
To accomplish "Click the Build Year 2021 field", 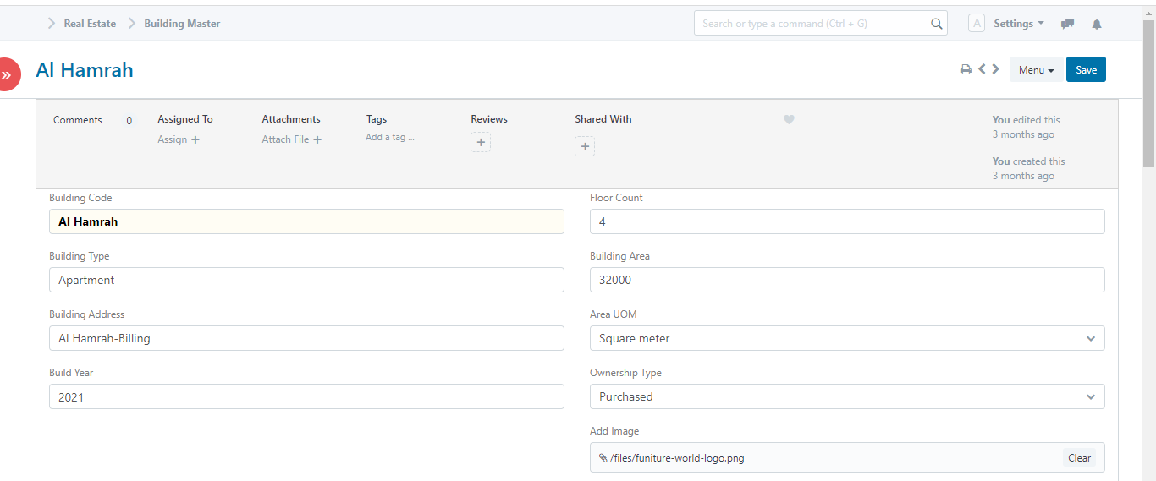I will pyautogui.click(x=306, y=396).
